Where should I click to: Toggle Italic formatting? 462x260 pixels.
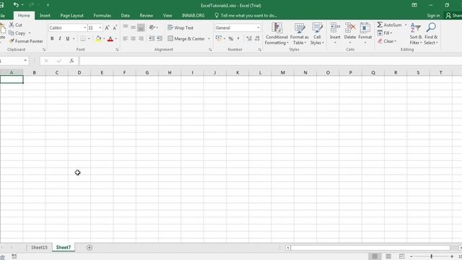[x=60, y=38]
